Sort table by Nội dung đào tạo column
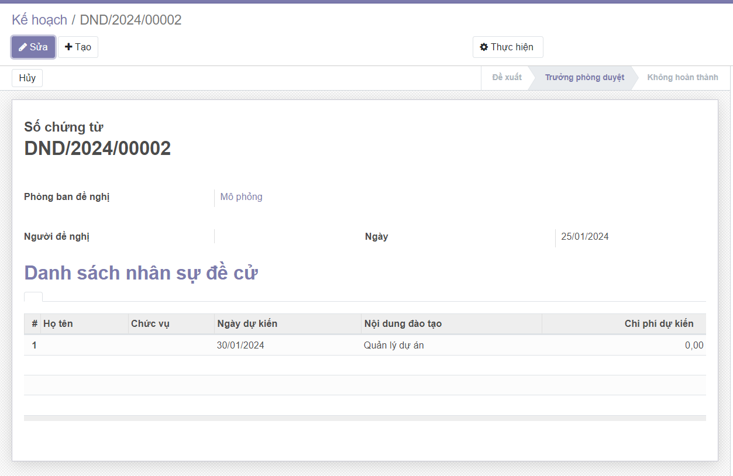The height and width of the screenshot is (476, 733). pyautogui.click(x=402, y=324)
